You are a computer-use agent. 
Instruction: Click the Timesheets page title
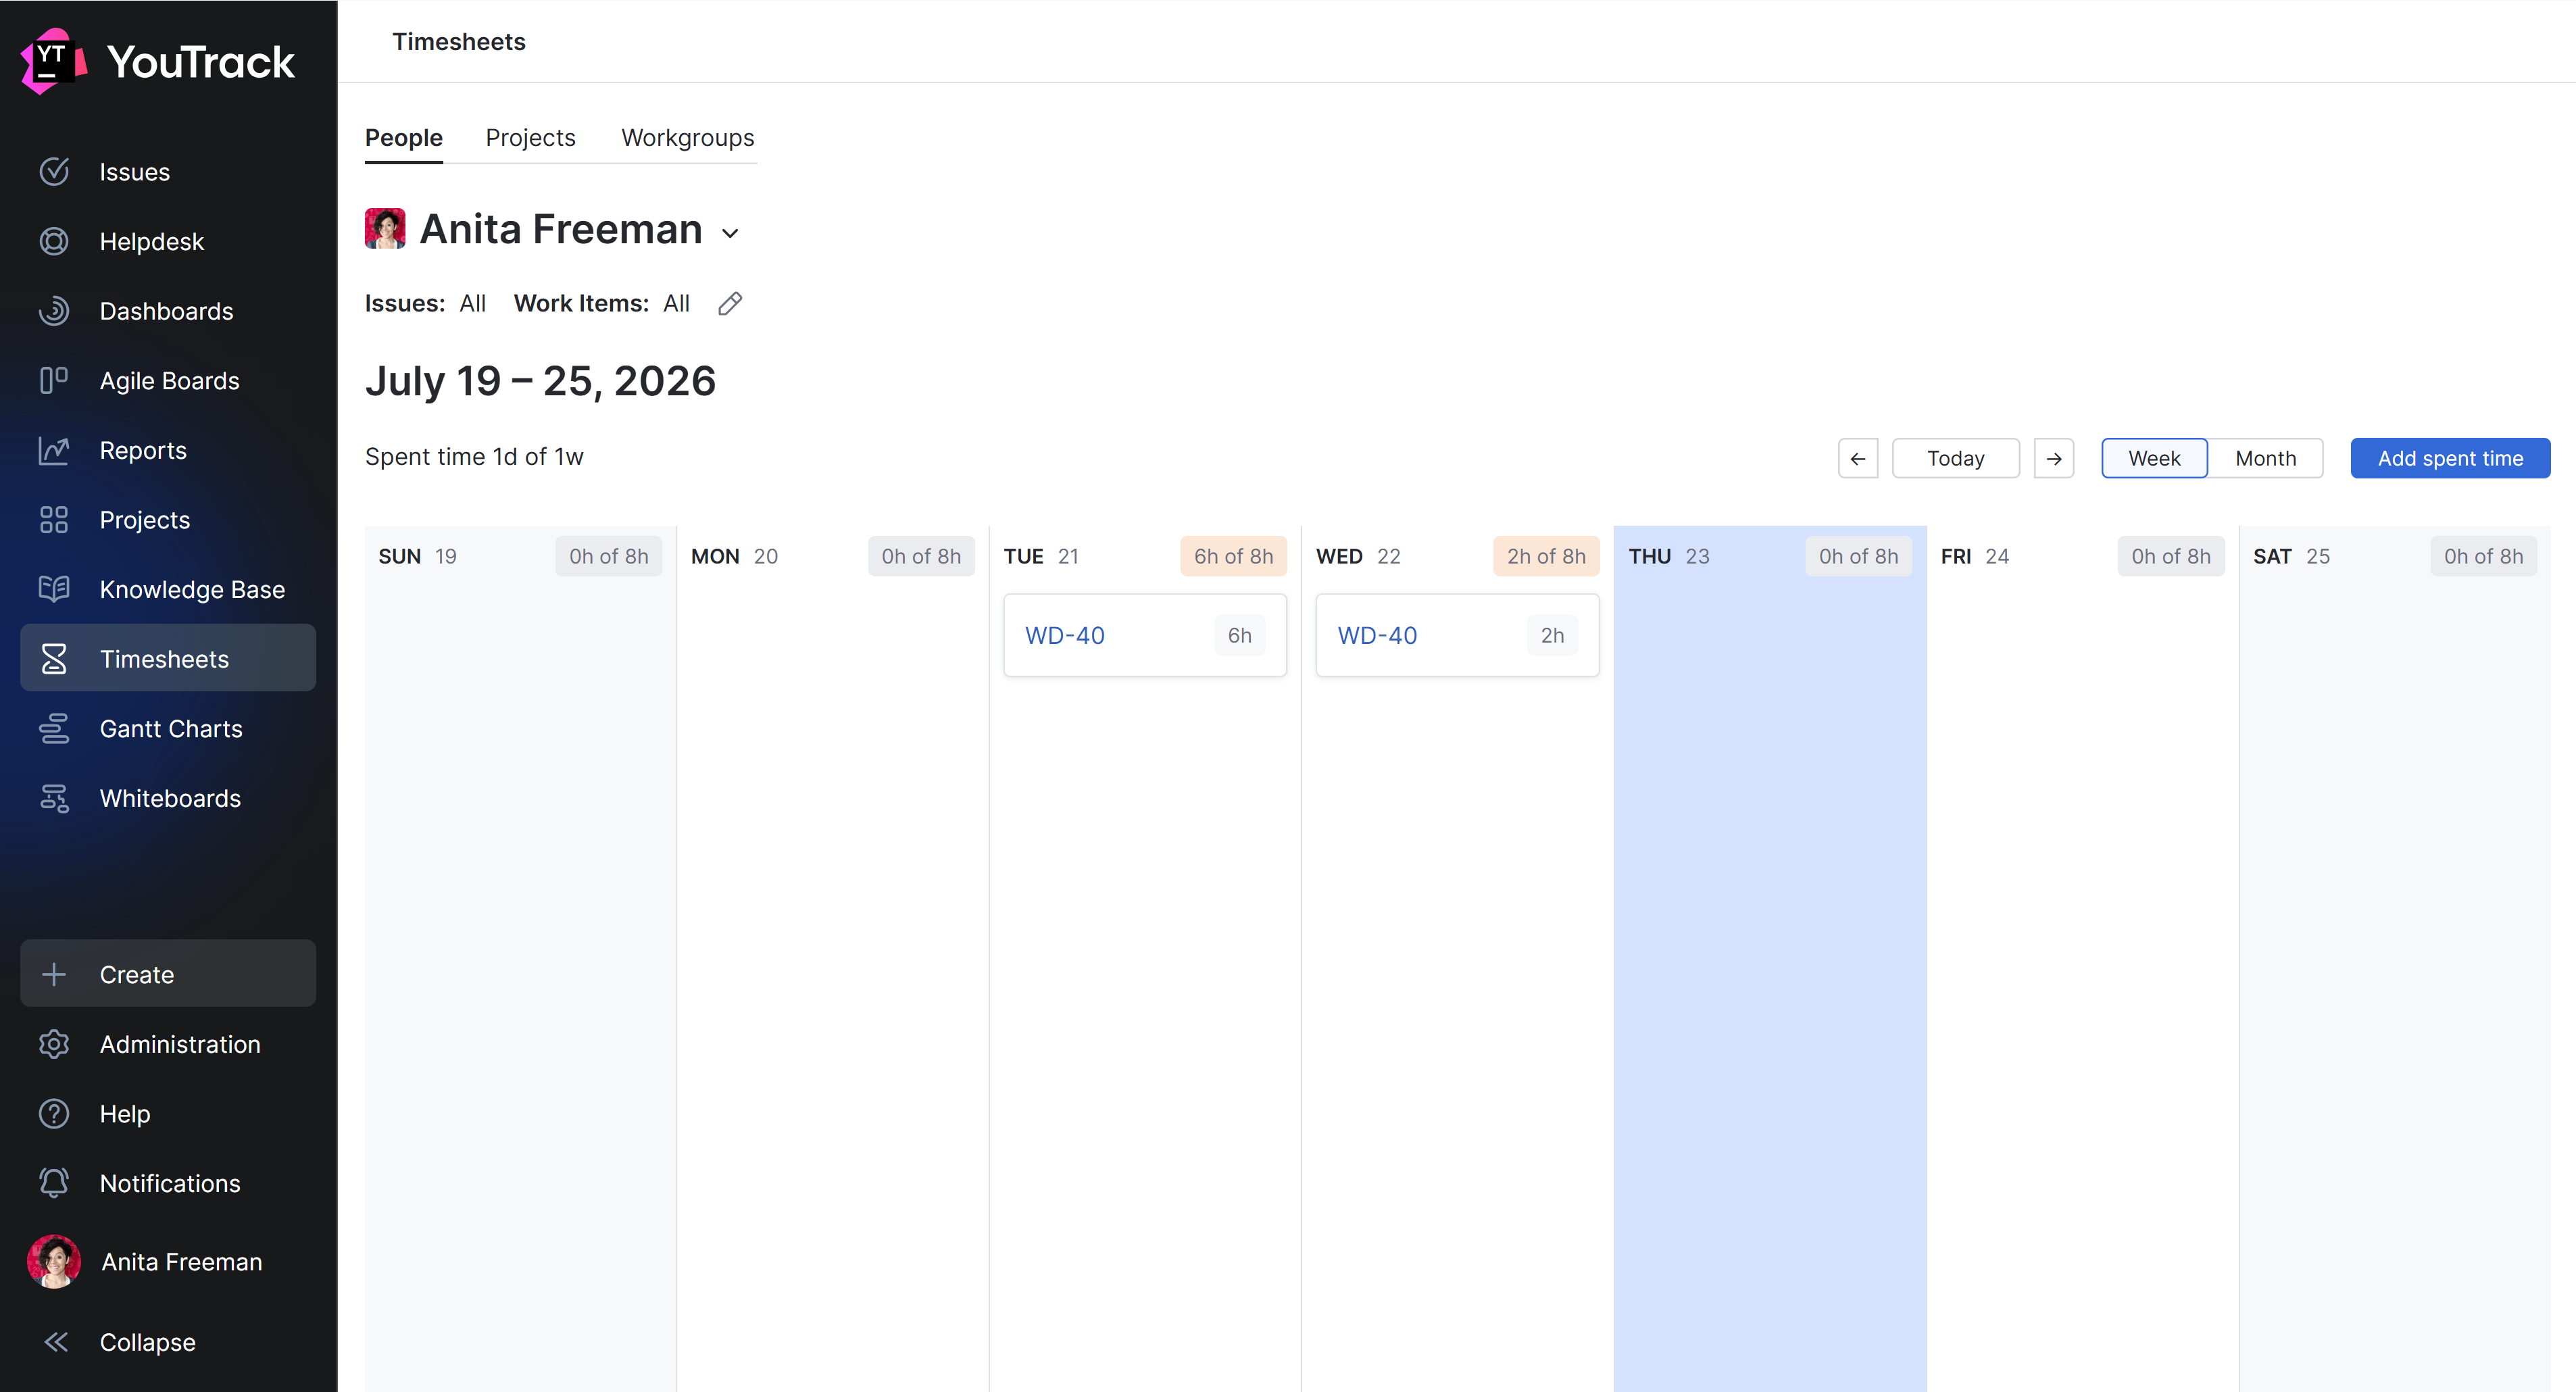click(x=459, y=42)
